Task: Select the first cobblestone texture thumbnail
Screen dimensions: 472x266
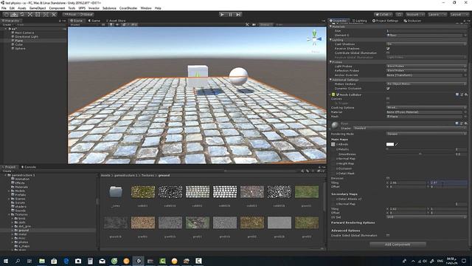Action: tap(143, 192)
